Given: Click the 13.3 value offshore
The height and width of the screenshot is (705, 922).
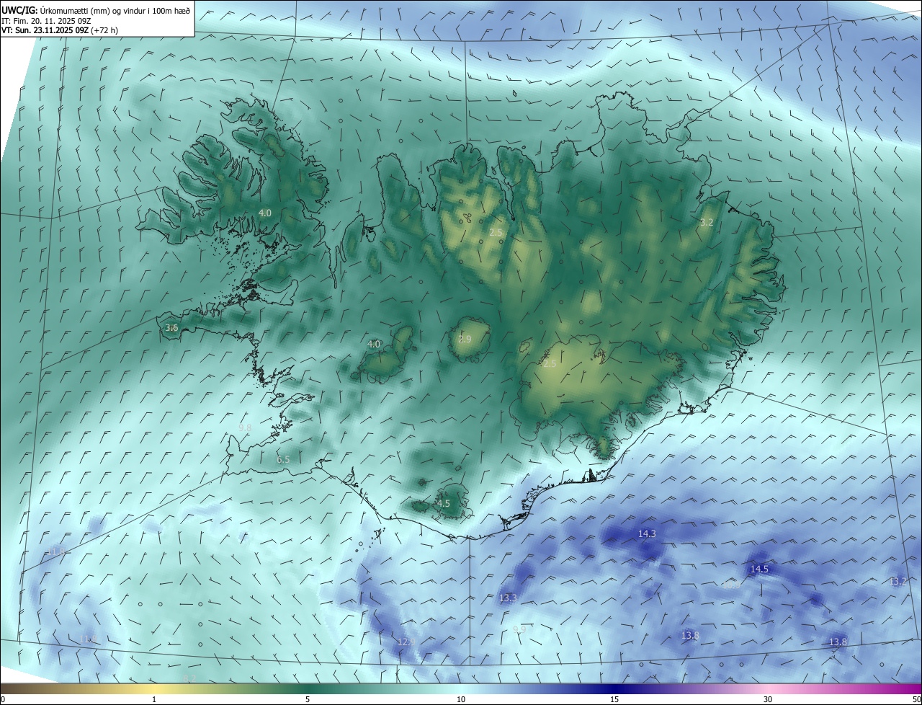Looking at the screenshot, I should pyautogui.click(x=508, y=598).
